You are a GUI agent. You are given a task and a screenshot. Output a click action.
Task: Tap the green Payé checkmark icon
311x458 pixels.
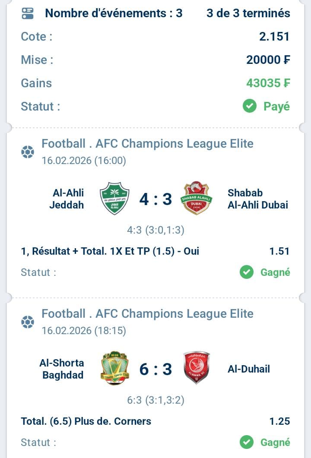click(250, 106)
